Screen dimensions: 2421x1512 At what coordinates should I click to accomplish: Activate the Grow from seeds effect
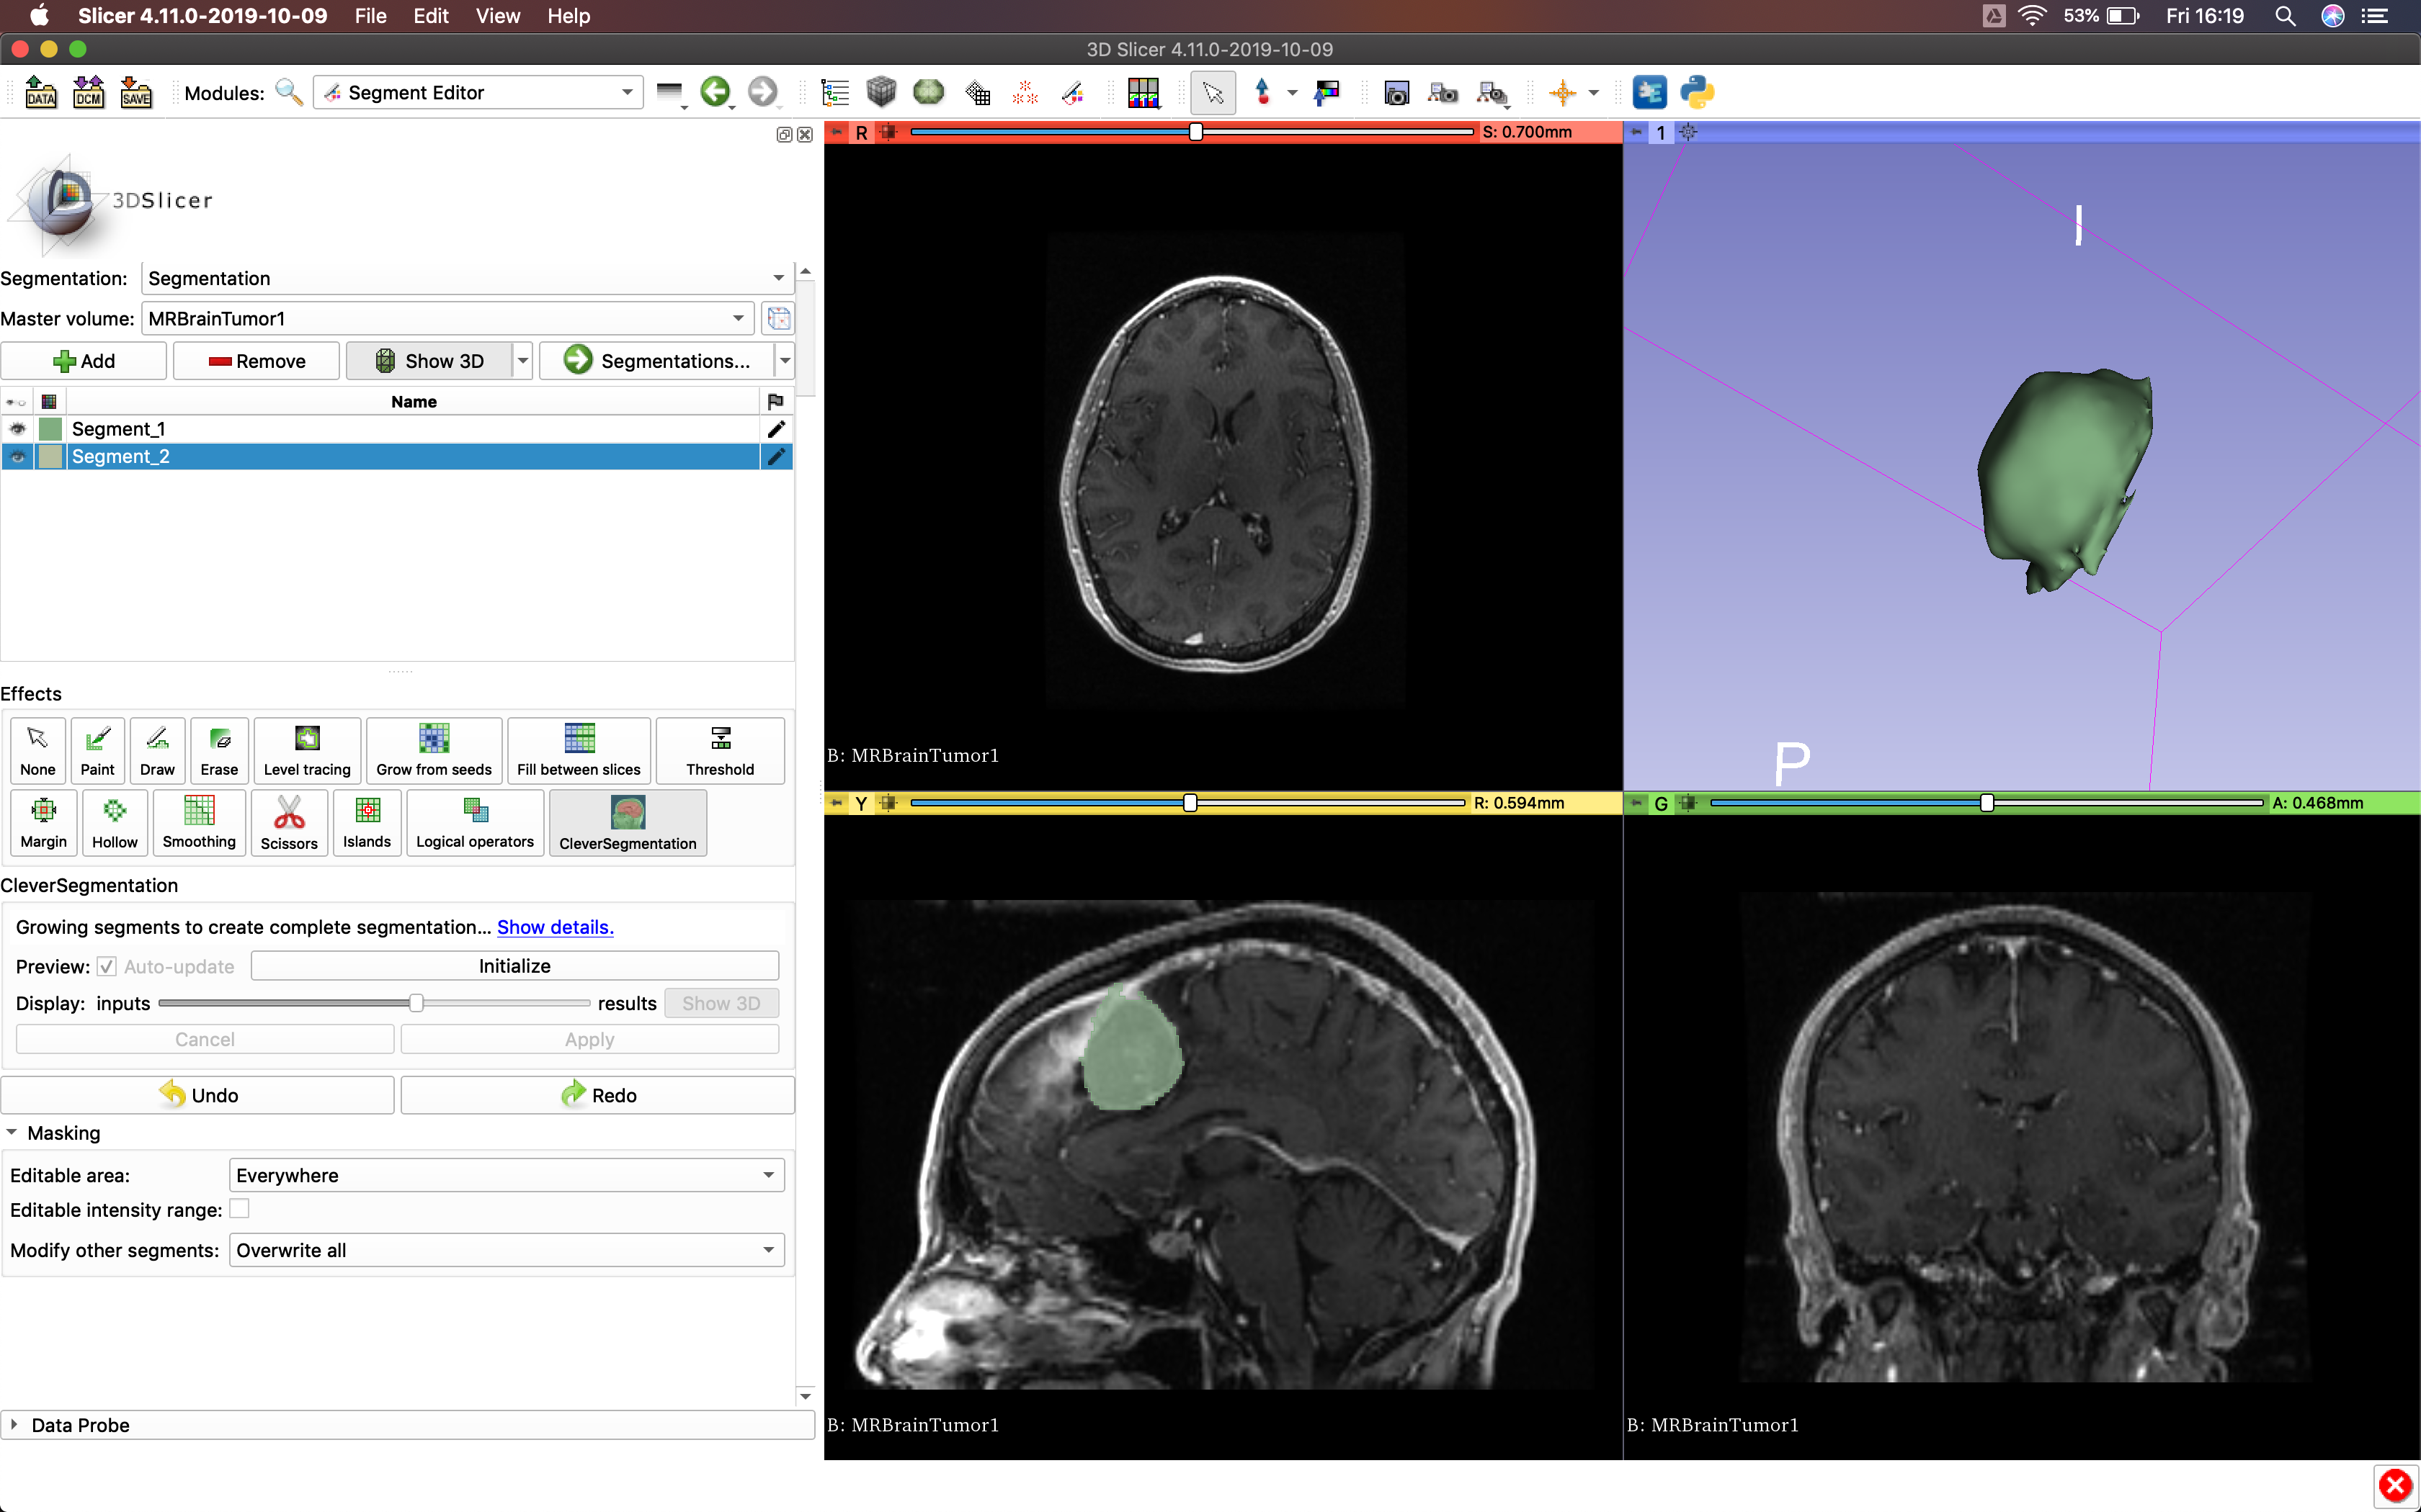pos(433,750)
